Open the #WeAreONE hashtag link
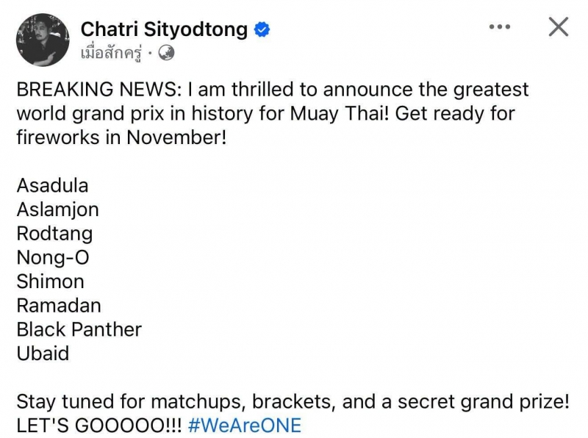 [245, 426]
